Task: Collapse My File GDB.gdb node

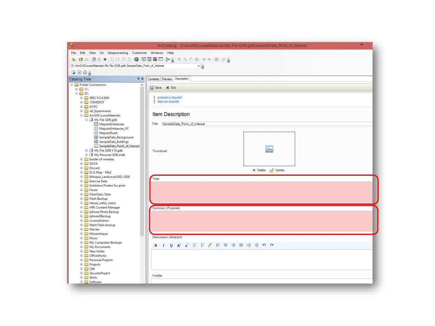Action: coord(86,120)
